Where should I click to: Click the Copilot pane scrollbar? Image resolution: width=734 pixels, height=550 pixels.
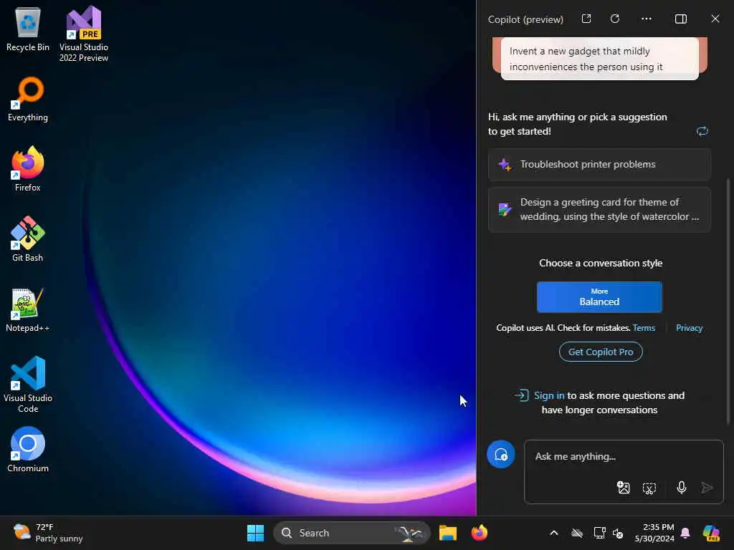coord(728,301)
